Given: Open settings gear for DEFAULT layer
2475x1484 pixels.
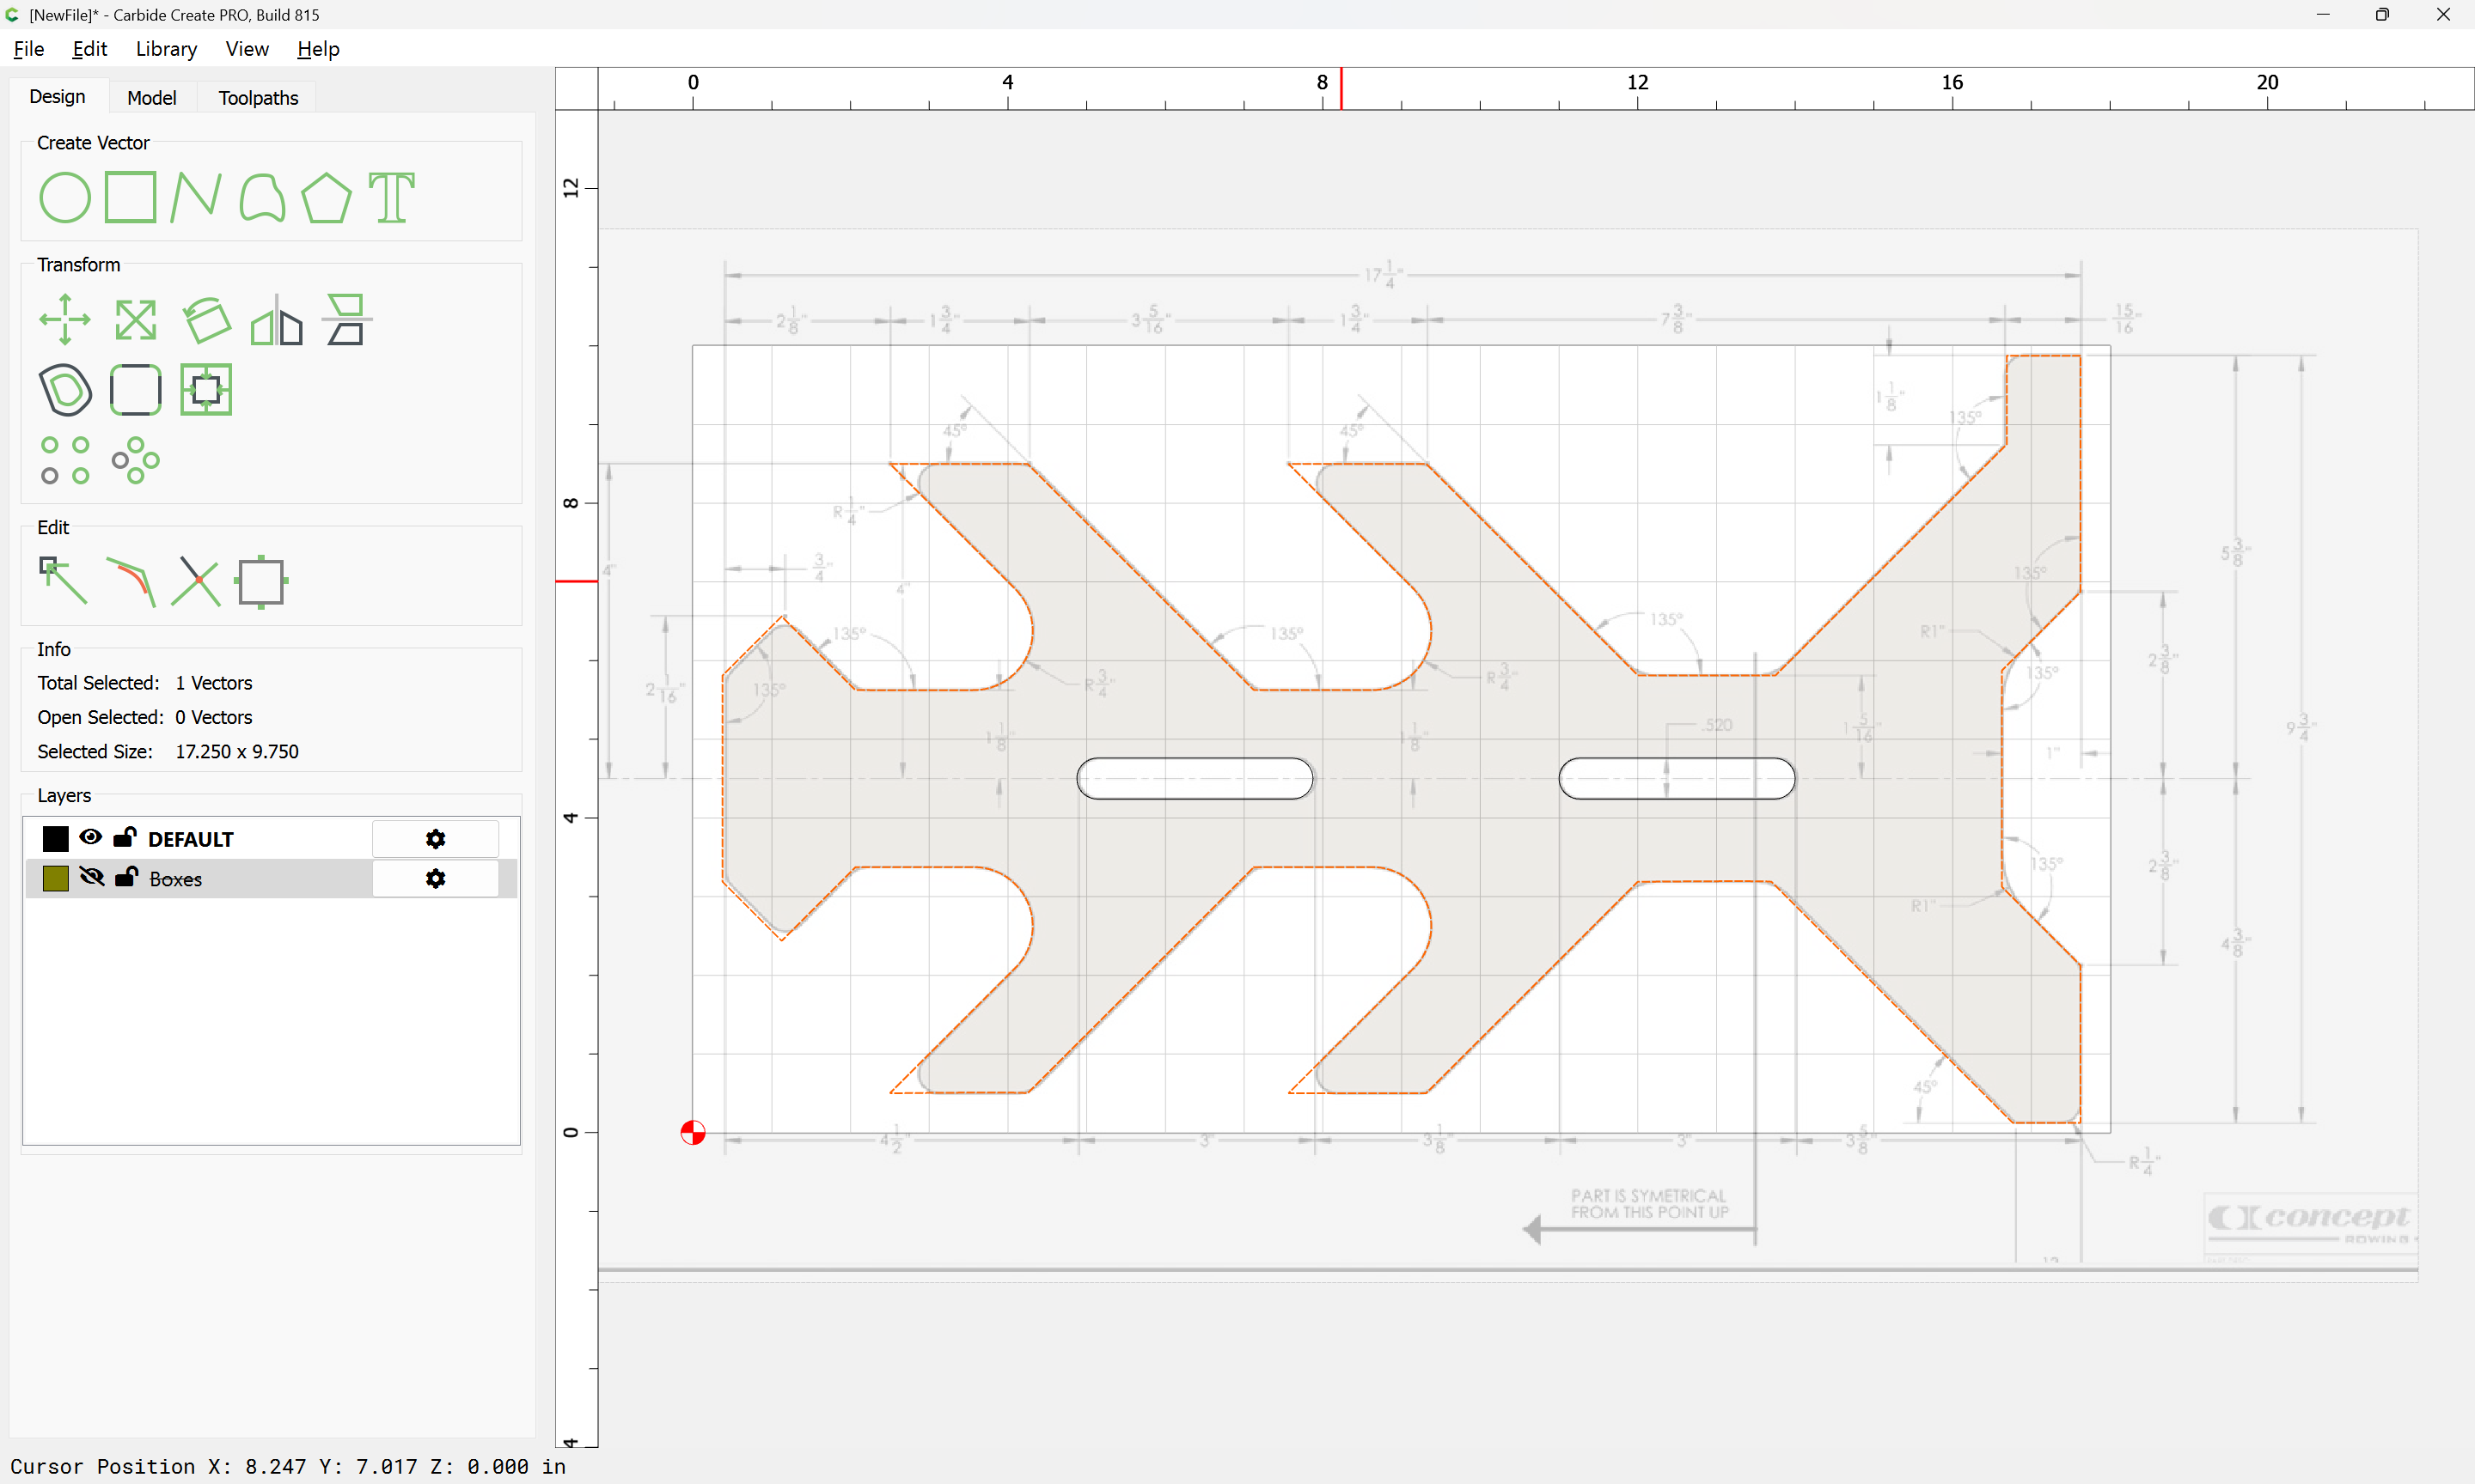Looking at the screenshot, I should 435,839.
